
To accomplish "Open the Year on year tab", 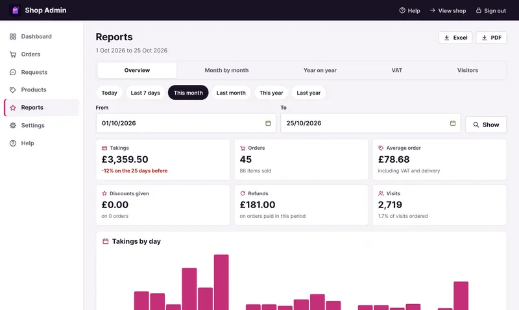I will coord(320,70).
